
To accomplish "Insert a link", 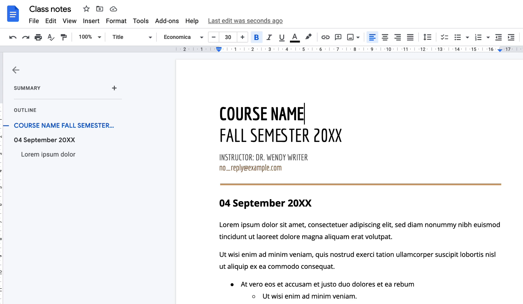I will (325, 37).
